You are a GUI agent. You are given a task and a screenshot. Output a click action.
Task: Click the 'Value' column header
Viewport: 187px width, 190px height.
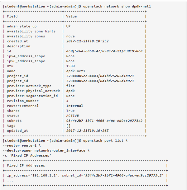point(71,16)
